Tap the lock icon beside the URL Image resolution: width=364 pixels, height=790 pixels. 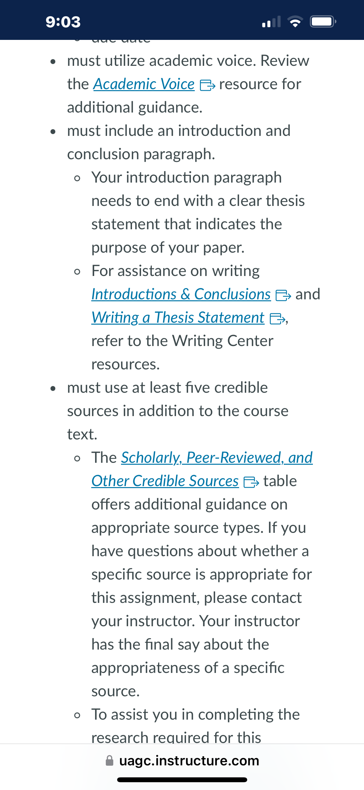[x=110, y=761]
